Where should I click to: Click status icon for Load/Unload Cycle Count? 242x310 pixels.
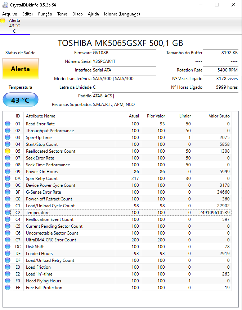pyautogui.click(x=8, y=205)
